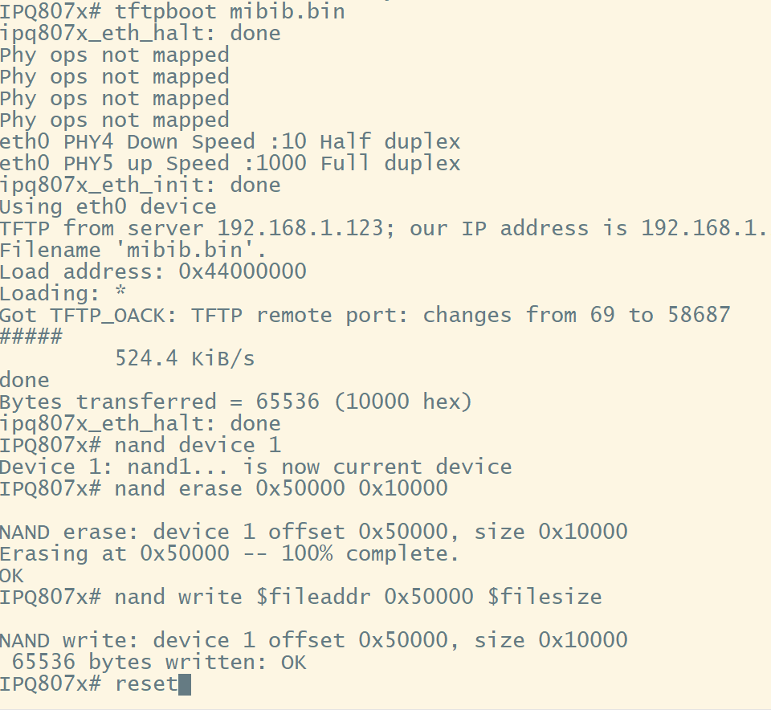Click the 'Using eth0 device' line
This screenshot has width=771, height=710.
[x=108, y=206]
